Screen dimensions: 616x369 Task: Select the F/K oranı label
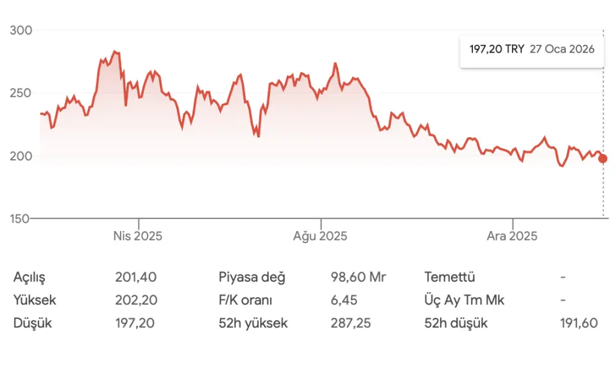coord(246,300)
